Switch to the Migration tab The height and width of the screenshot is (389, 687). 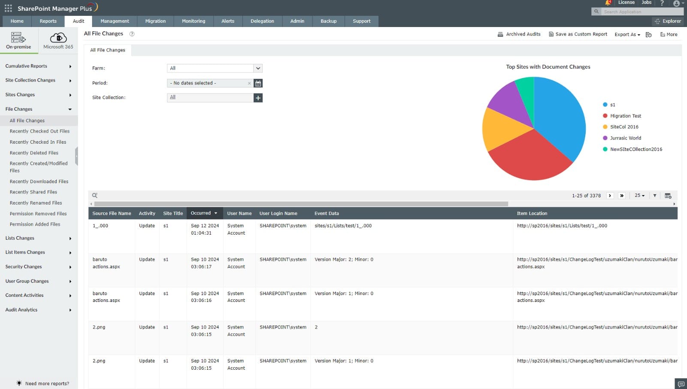[x=155, y=21]
